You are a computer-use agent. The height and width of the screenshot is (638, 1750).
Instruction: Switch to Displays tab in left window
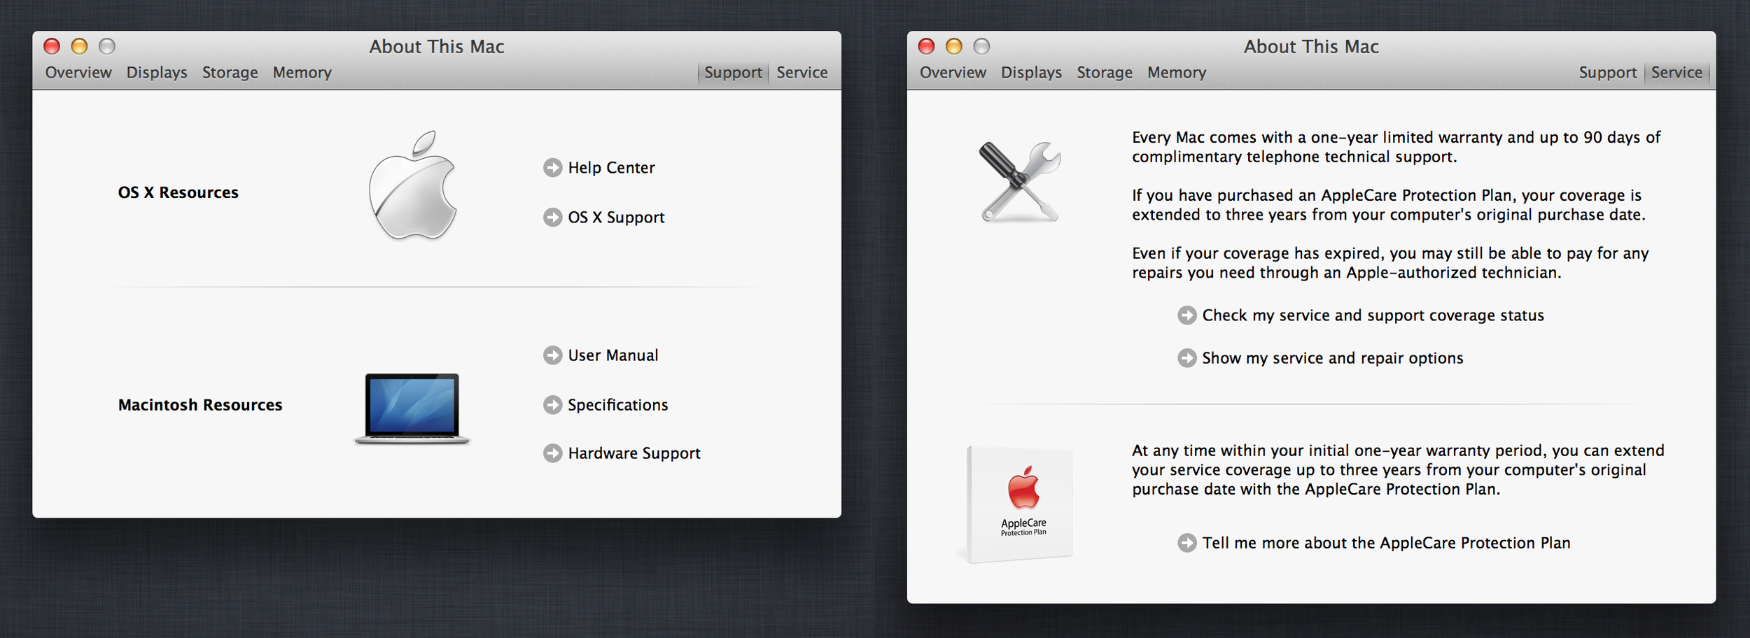click(157, 73)
